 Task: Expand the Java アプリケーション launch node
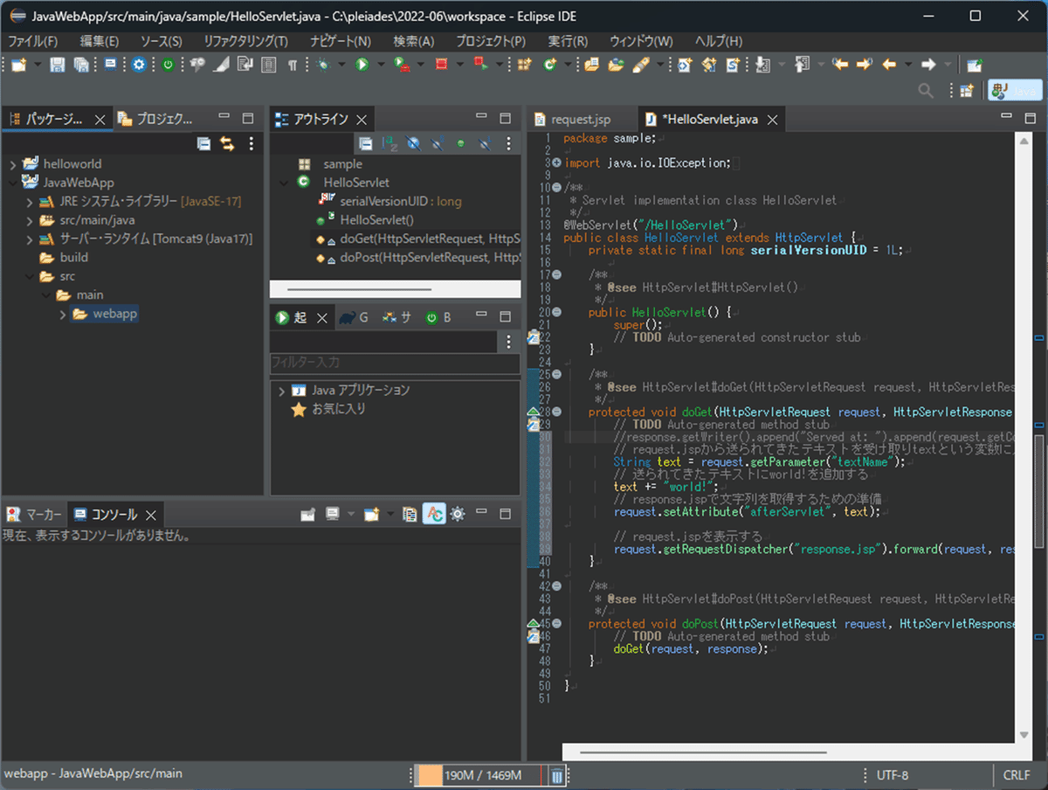[x=281, y=391]
